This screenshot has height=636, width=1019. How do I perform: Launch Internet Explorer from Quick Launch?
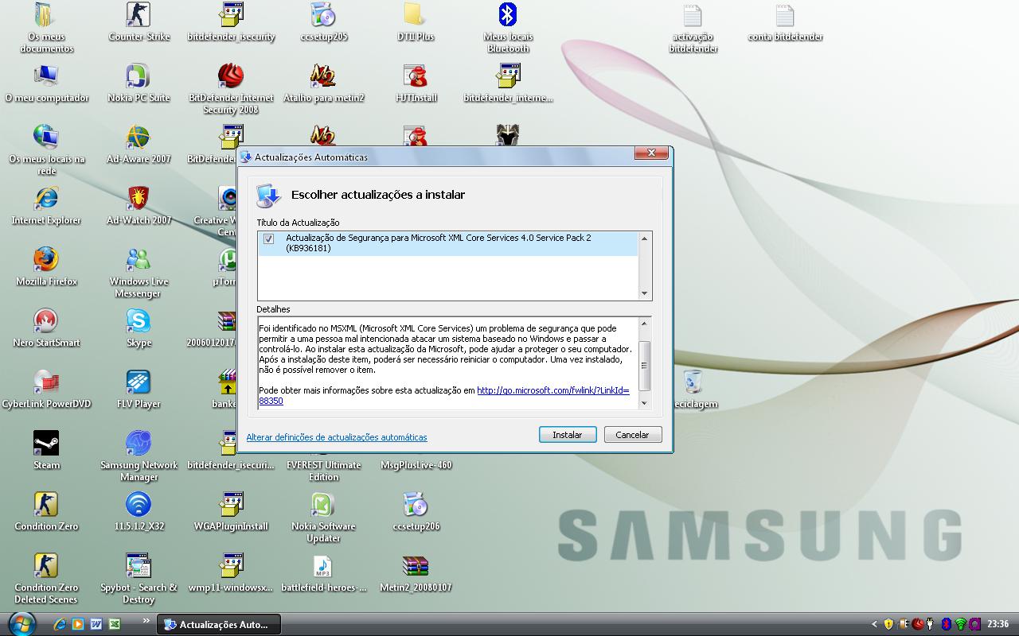tap(60, 625)
